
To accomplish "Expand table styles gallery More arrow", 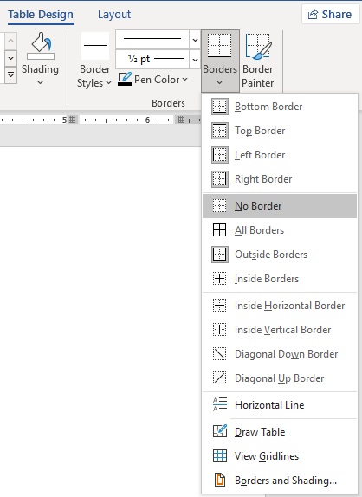I will point(10,75).
